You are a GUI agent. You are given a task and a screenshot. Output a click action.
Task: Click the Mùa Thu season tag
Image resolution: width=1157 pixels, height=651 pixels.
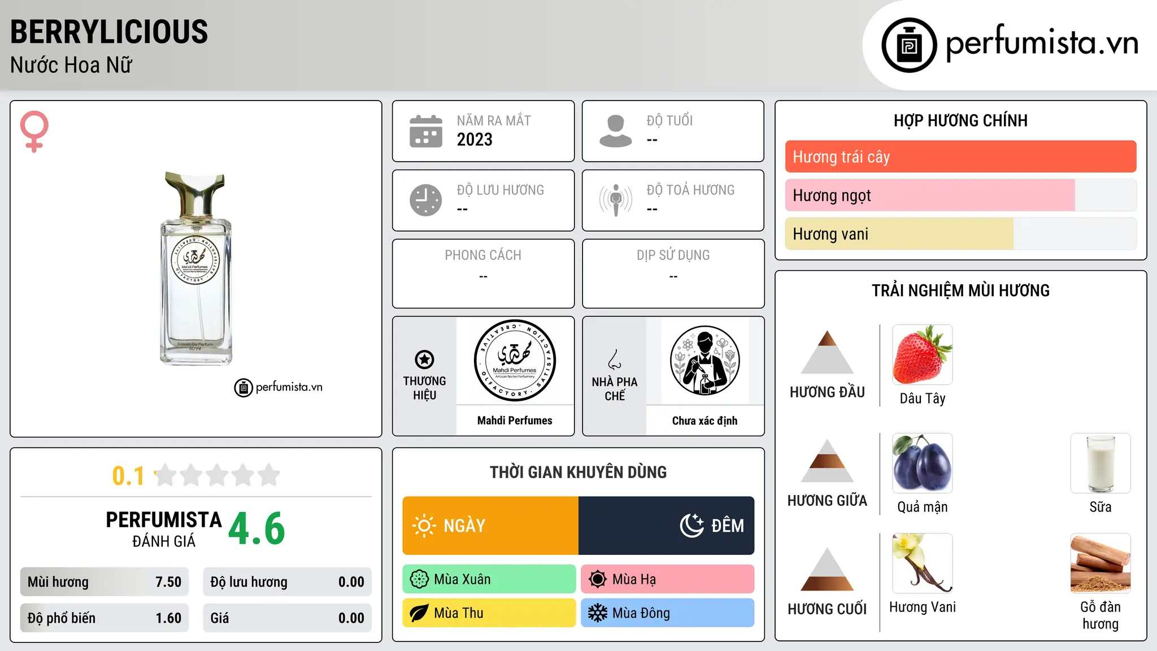[489, 613]
